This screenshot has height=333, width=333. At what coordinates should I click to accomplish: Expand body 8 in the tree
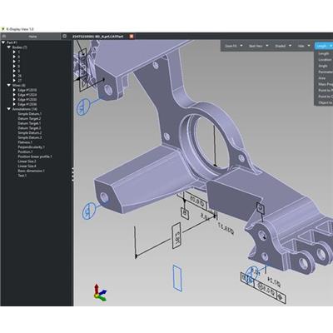click(x=14, y=67)
